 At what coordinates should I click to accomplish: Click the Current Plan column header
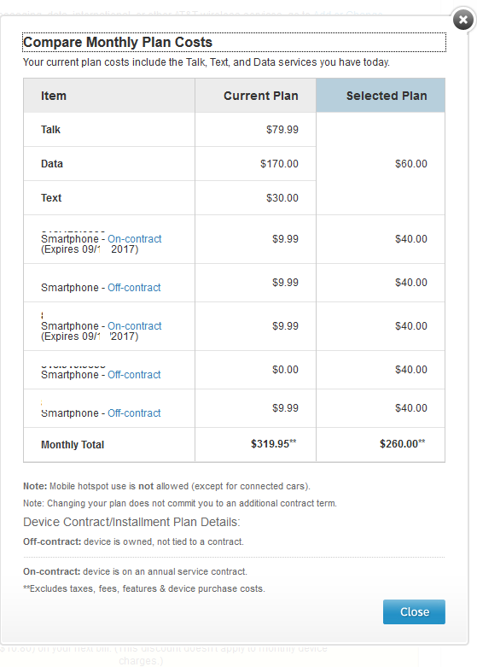pos(255,96)
